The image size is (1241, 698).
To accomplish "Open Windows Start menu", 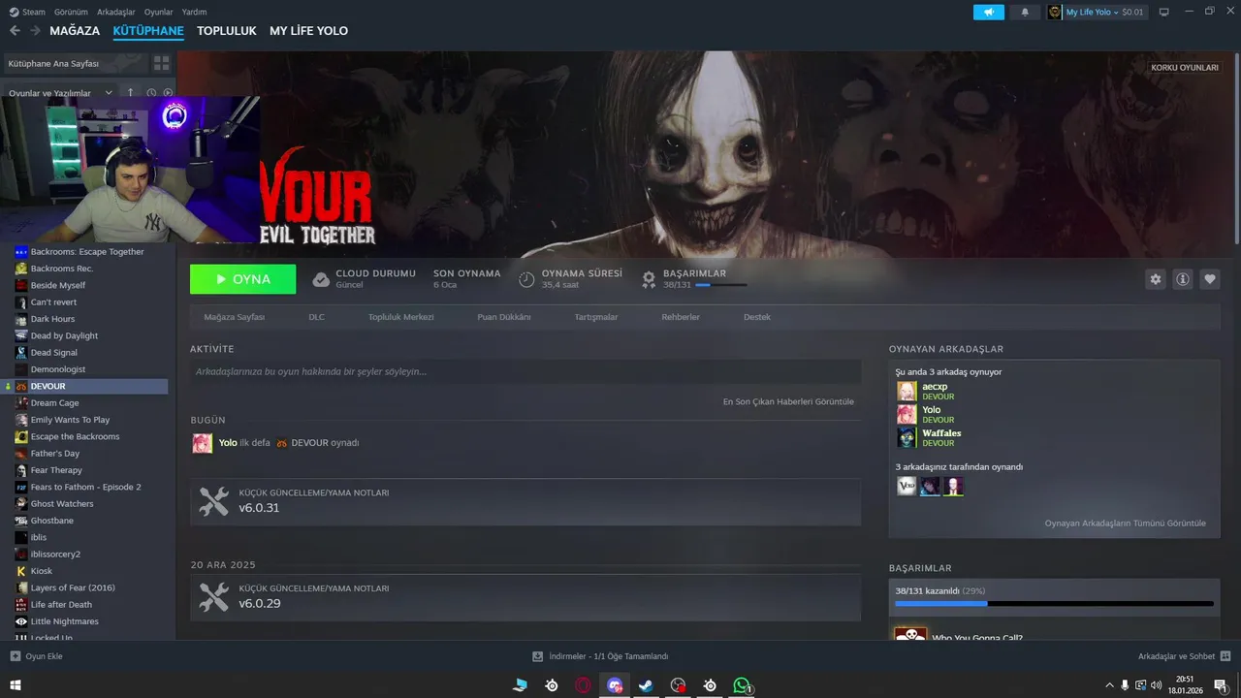I will tap(15, 685).
